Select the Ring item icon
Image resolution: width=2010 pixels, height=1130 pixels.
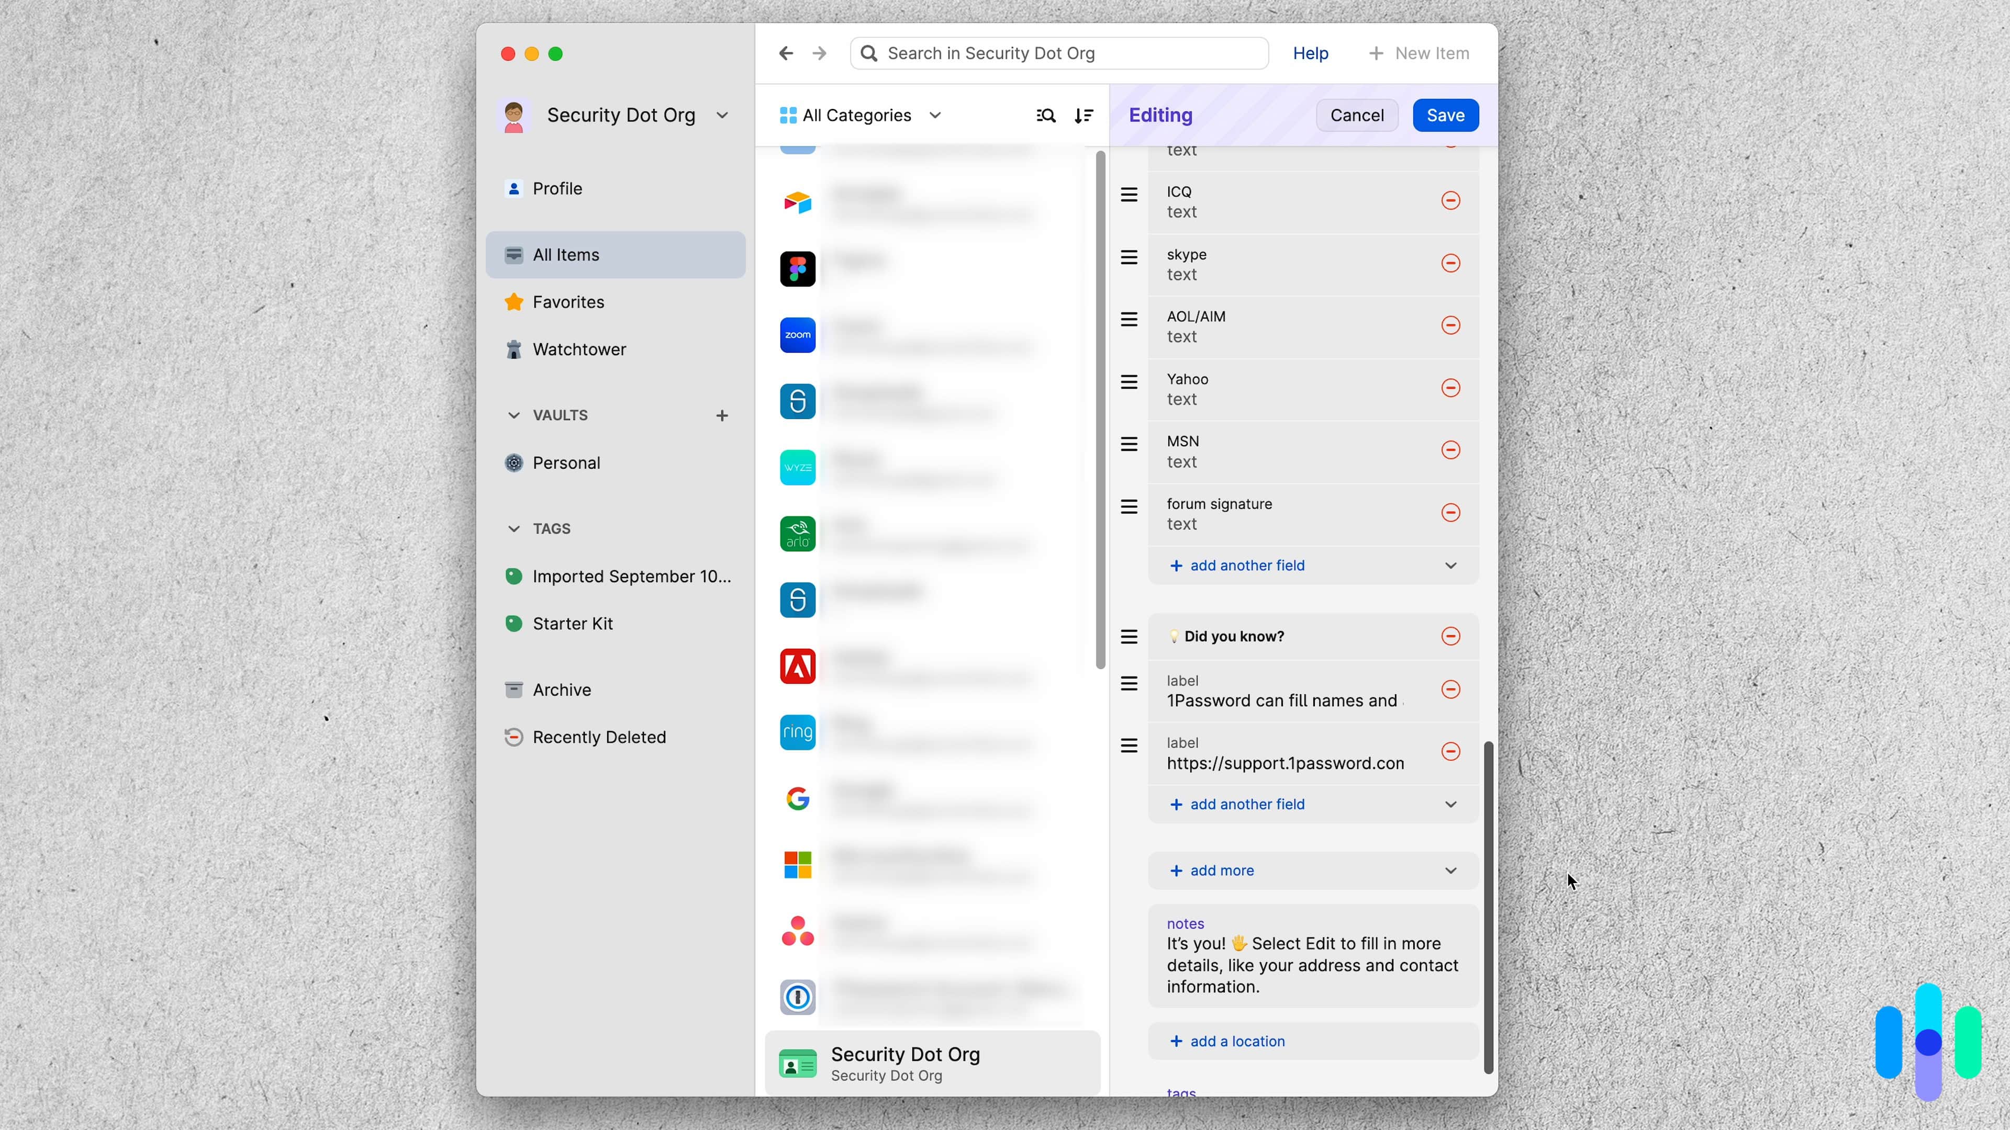click(x=797, y=731)
